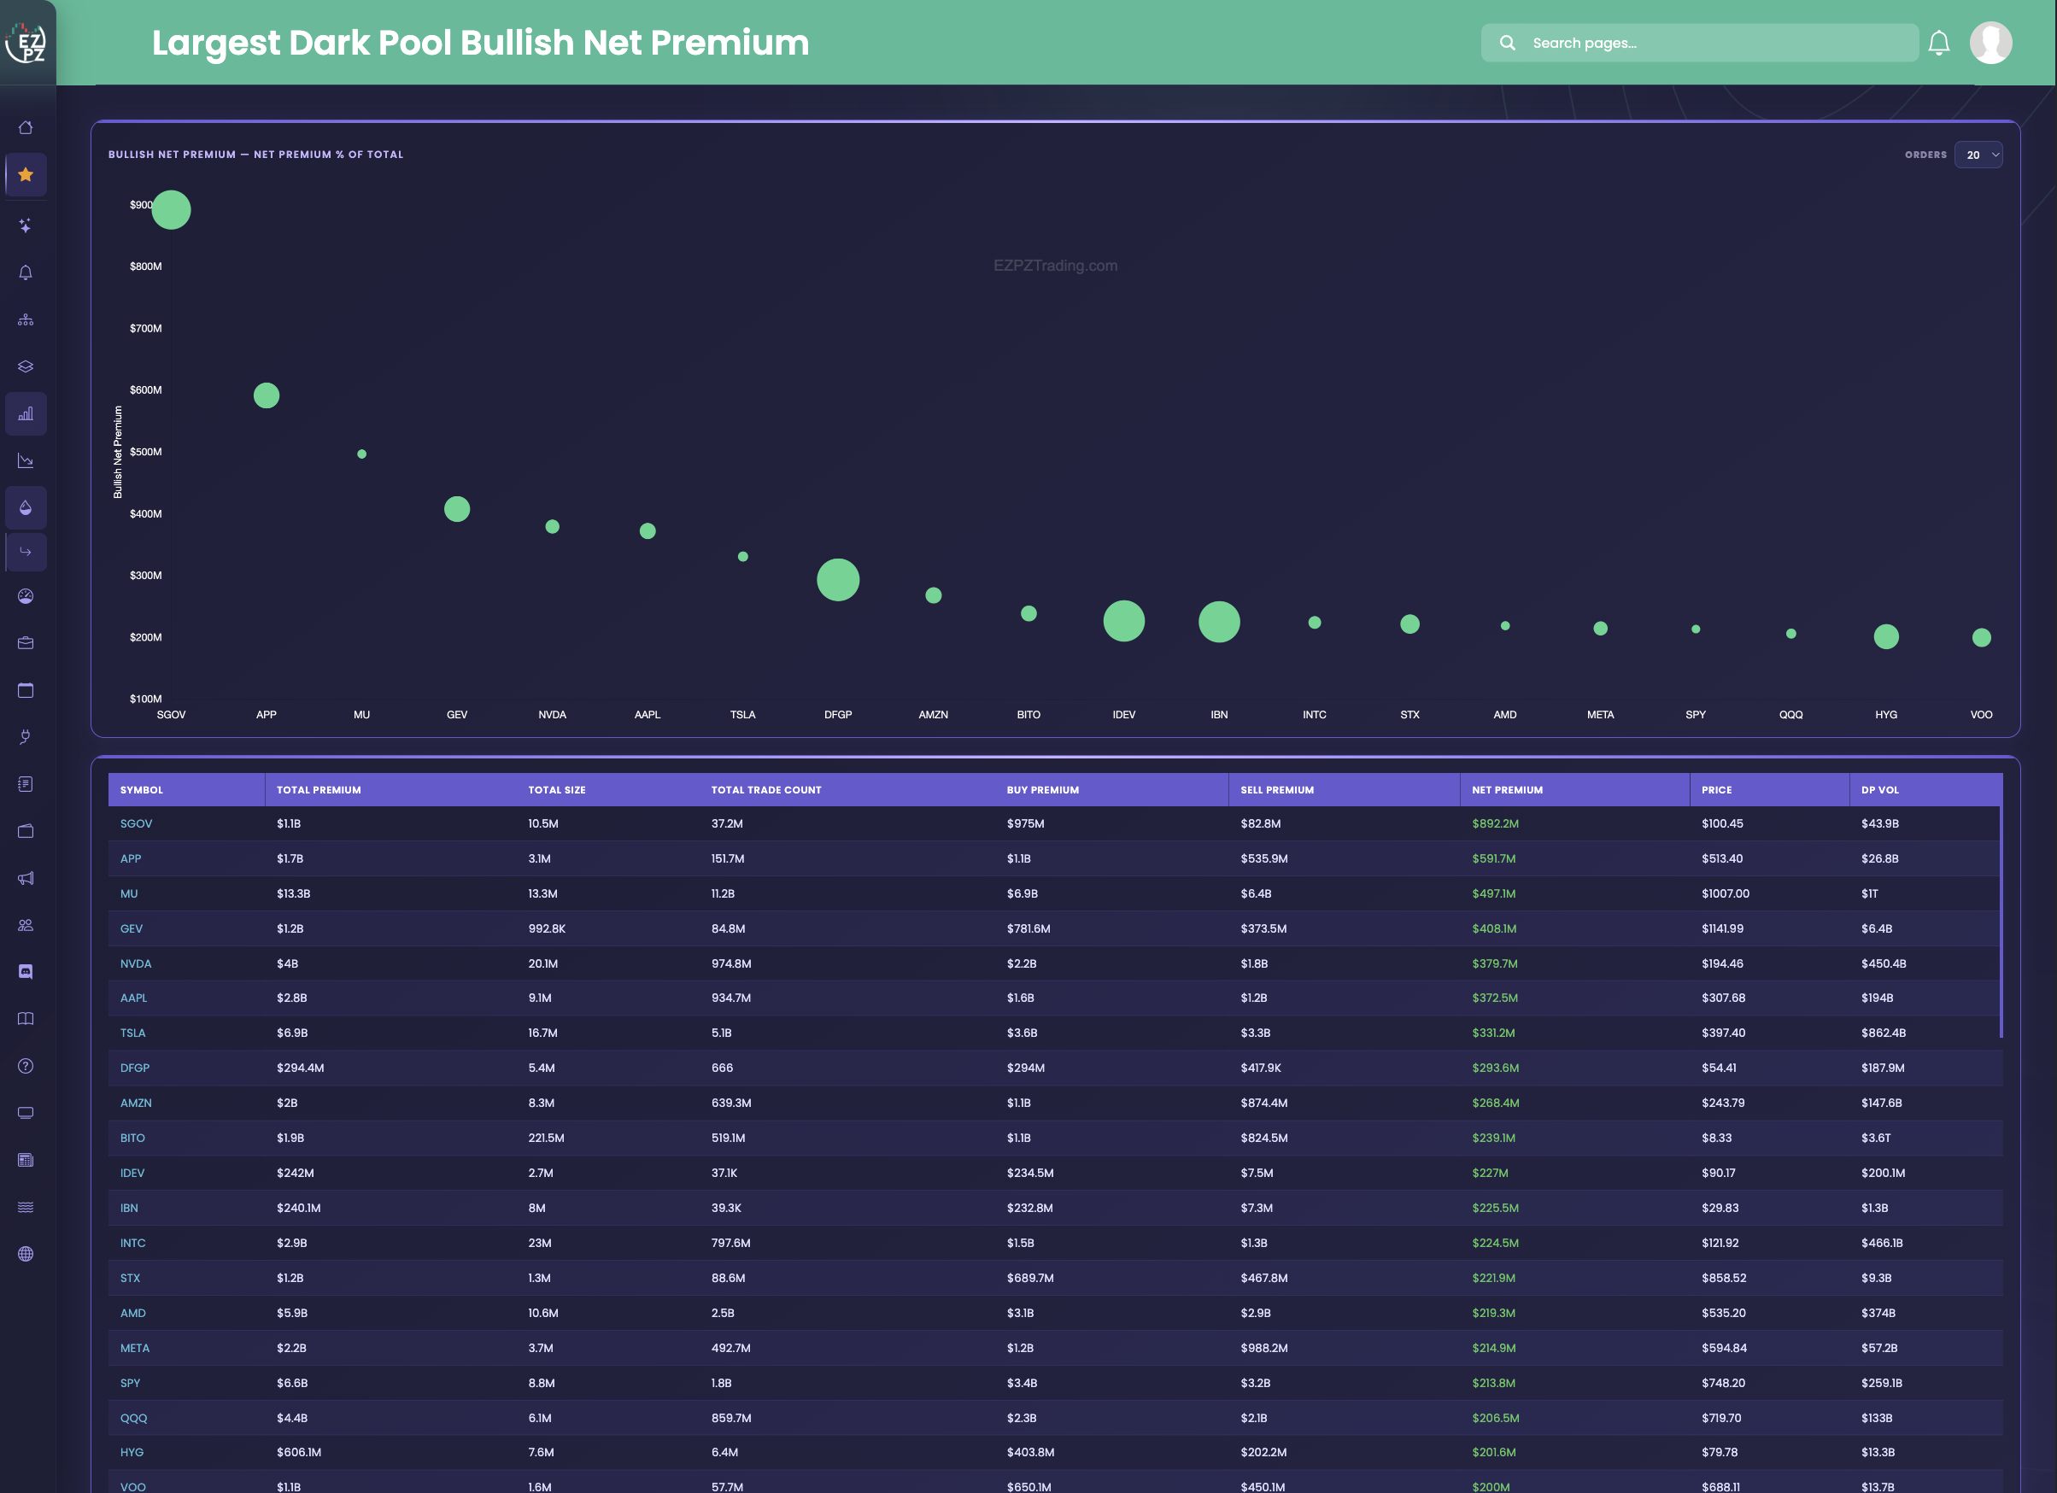Open the MU symbol link in table
Image resolution: width=2057 pixels, height=1493 pixels.
click(x=129, y=893)
